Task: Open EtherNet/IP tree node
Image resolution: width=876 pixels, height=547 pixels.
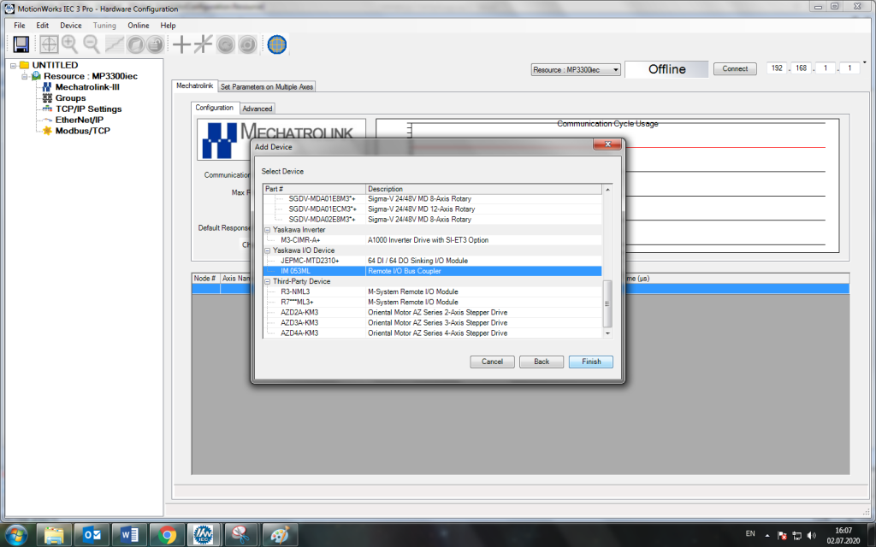Action: pyautogui.click(x=79, y=120)
